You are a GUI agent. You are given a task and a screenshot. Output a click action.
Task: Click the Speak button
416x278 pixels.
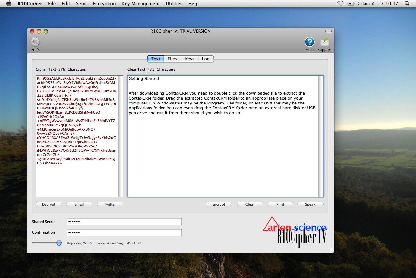[310, 204]
